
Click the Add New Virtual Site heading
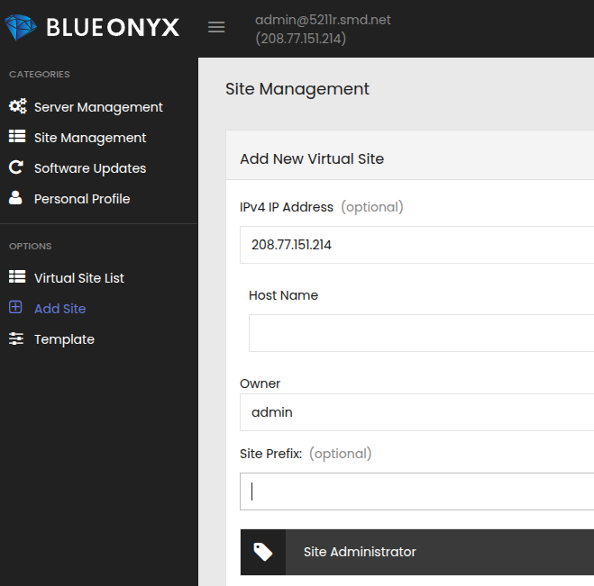coord(312,159)
